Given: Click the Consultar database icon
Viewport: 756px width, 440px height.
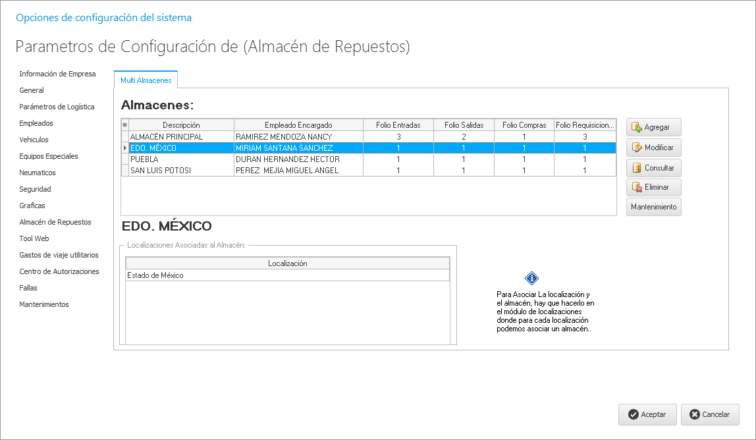Looking at the screenshot, I should pos(637,168).
